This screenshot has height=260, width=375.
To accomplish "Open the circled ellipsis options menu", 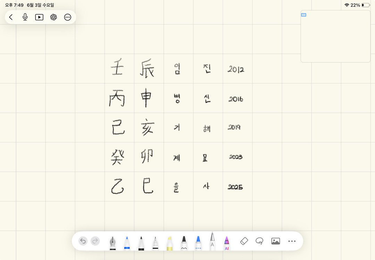I will point(68,17).
